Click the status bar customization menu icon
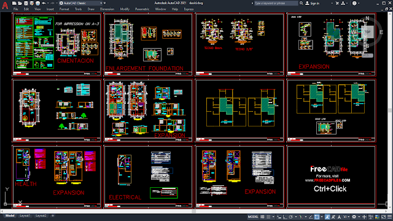The image size is (393, 221). click(x=389, y=217)
